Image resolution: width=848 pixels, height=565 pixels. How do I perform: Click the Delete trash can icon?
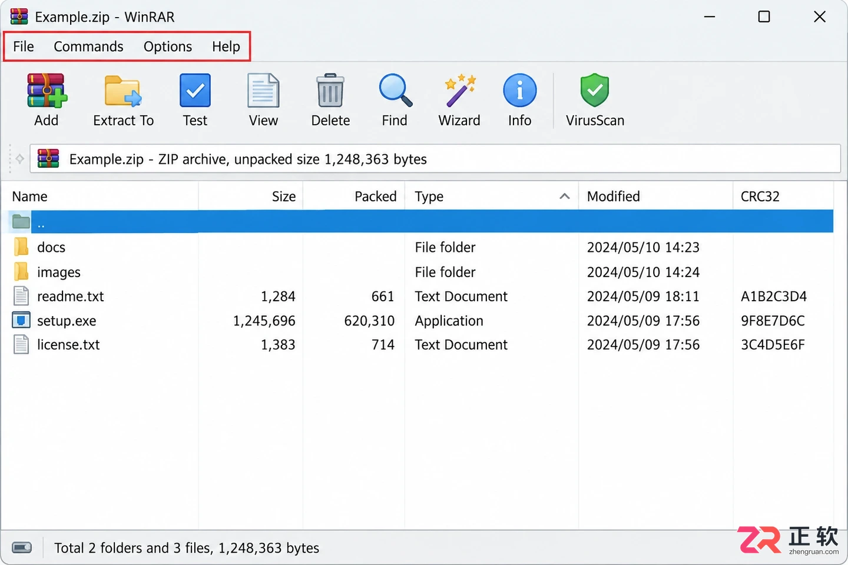point(330,91)
